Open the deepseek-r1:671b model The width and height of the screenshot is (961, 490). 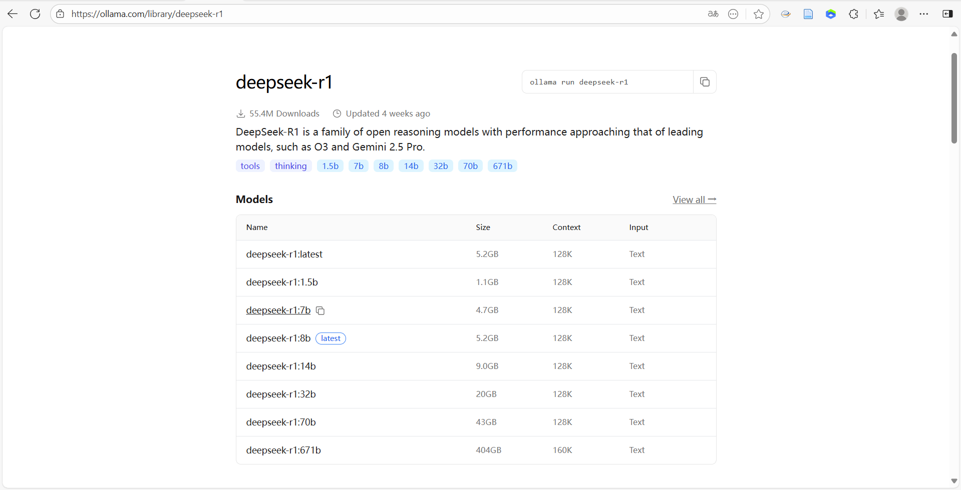(x=283, y=450)
